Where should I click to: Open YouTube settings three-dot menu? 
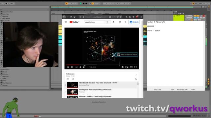tap(125, 22)
